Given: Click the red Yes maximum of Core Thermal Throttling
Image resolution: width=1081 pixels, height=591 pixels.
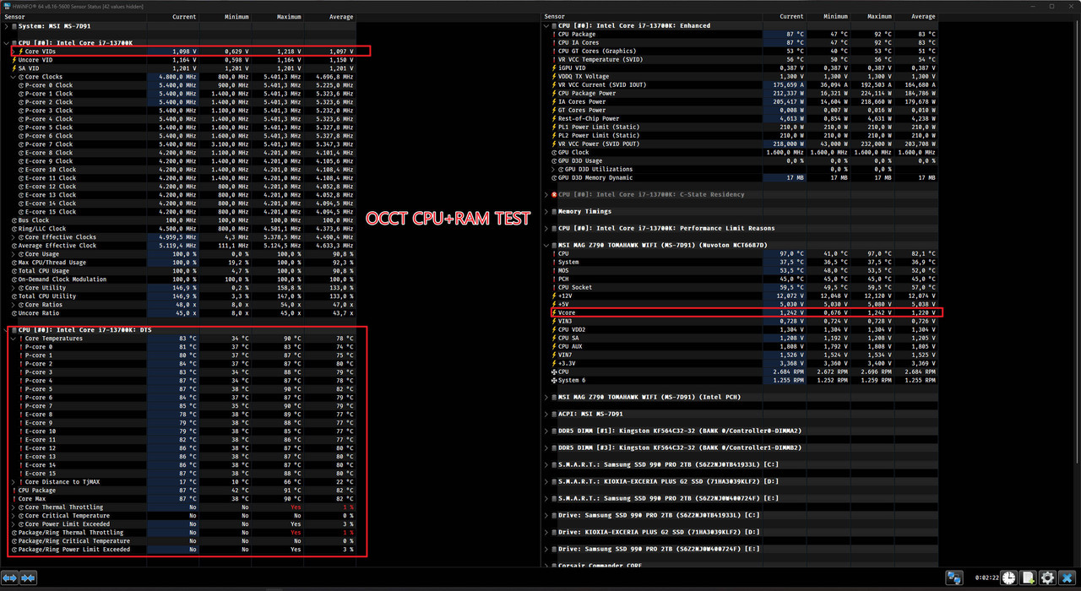Looking at the screenshot, I should pos(296,507).
